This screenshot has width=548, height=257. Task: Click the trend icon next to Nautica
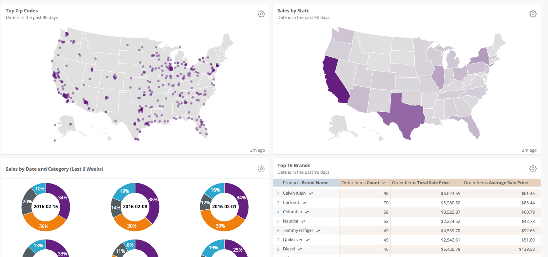pos(303,221)
